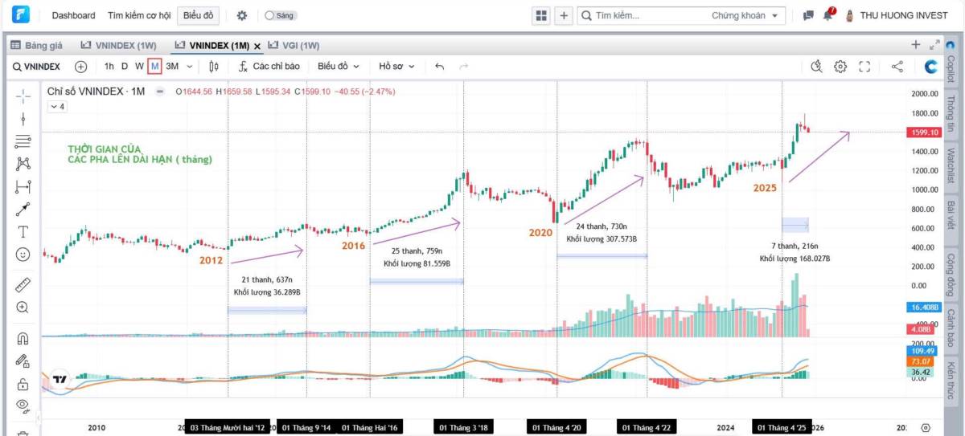
Task: Toggle visibility of all drawings eye icon
Action: (23, 405)
